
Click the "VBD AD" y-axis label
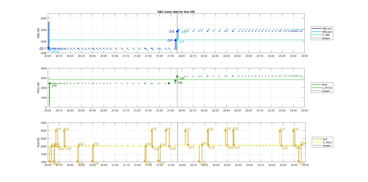coord(38,34)
